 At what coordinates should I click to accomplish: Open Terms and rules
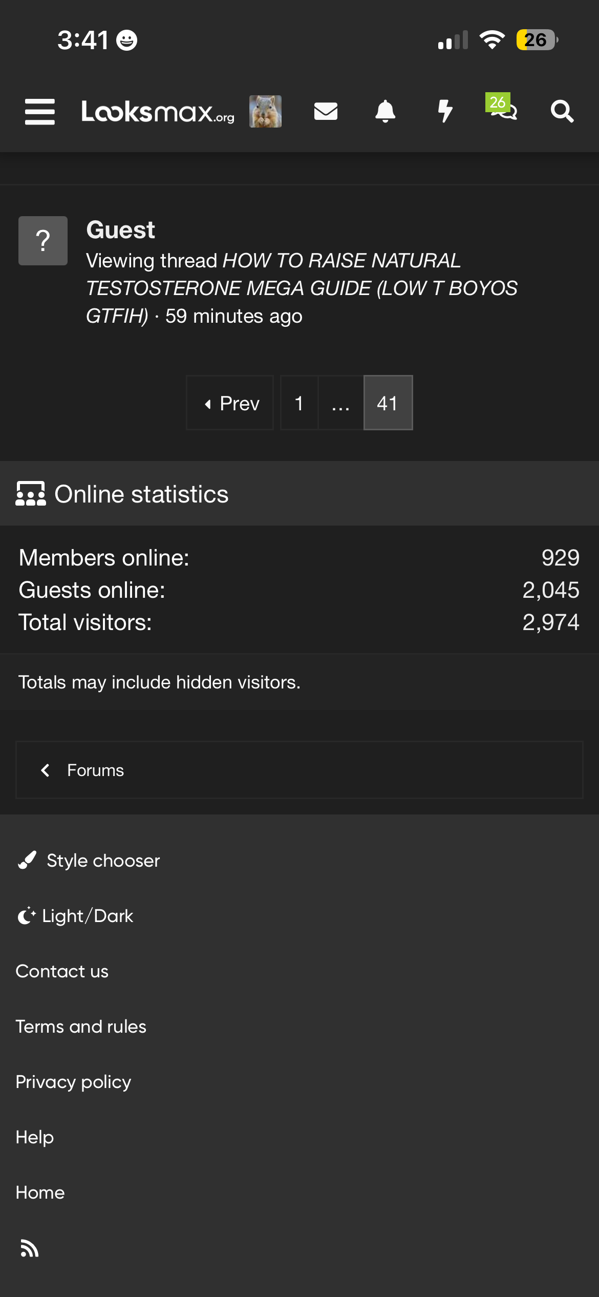click(x=81, y=1027)
